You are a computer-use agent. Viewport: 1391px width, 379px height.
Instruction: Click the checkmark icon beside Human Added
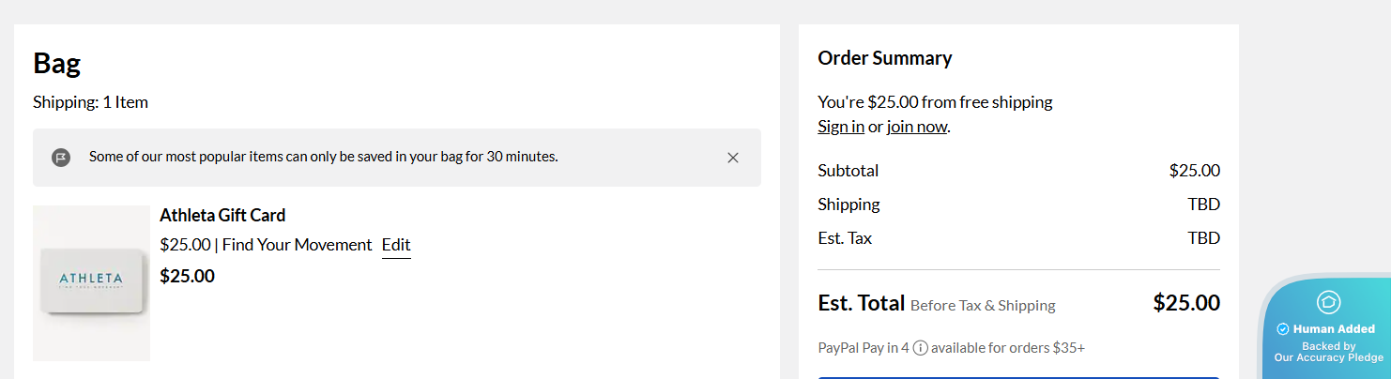point(1283,329)
